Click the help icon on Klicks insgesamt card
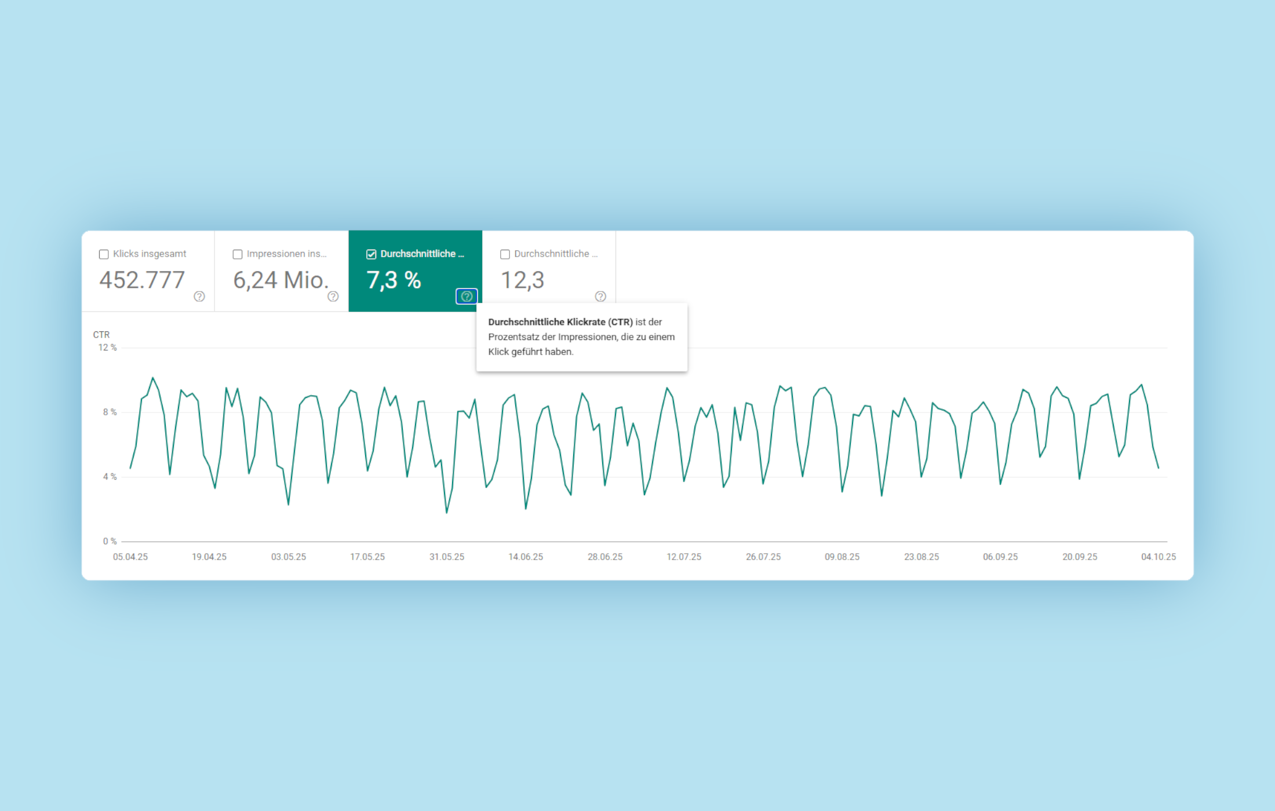 [199, 297]
